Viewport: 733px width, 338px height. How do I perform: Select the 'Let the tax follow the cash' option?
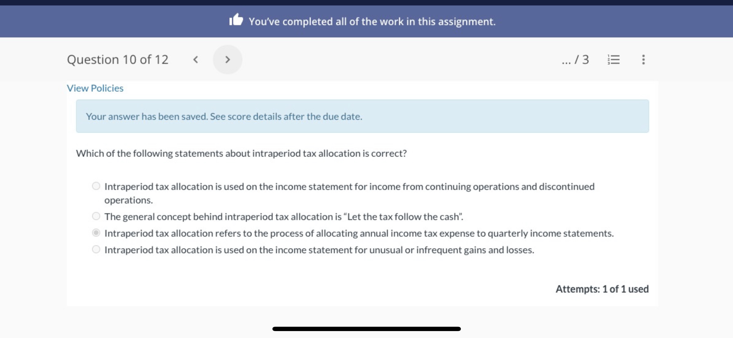[96, 216]
